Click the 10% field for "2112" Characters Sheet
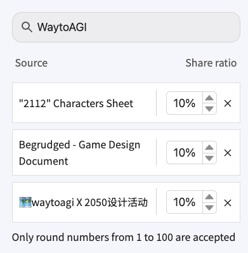248x253 pixels. click(185, 103)
